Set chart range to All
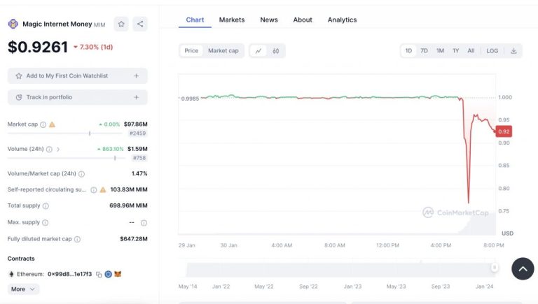Screen dimensions: 538x304 pos(471,50)
